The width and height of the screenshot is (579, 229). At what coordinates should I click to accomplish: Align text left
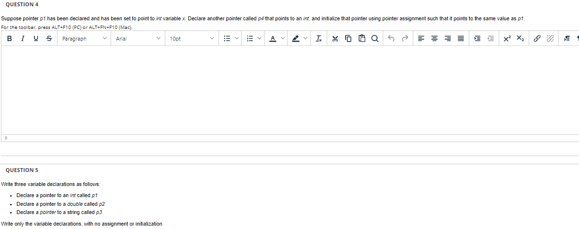pyautogui.click(x=421, y=39)
